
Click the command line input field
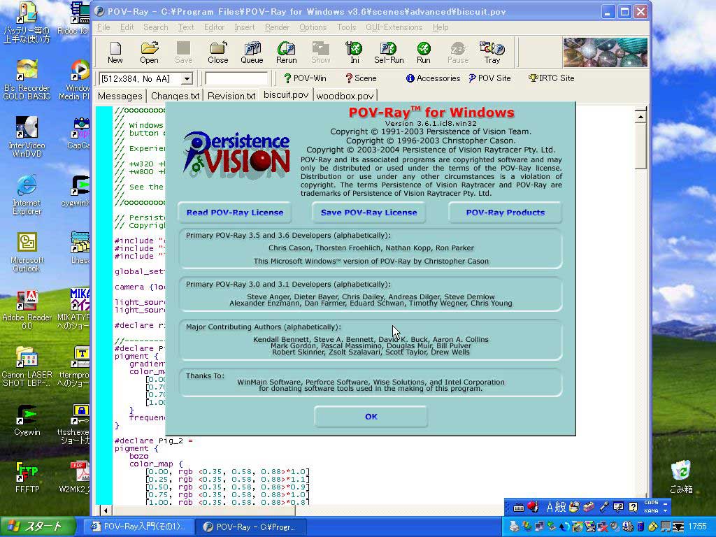(x=236, y=78)
